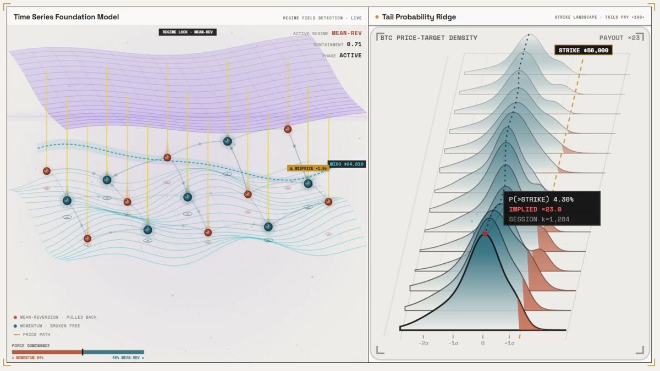Click the STRIKE $56,000 label
The width and height of the screenshot is (660, 371).
(583, 50)
